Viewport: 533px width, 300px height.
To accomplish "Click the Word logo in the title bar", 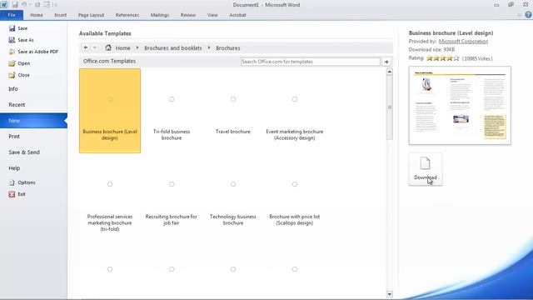I will click(3, 5).
